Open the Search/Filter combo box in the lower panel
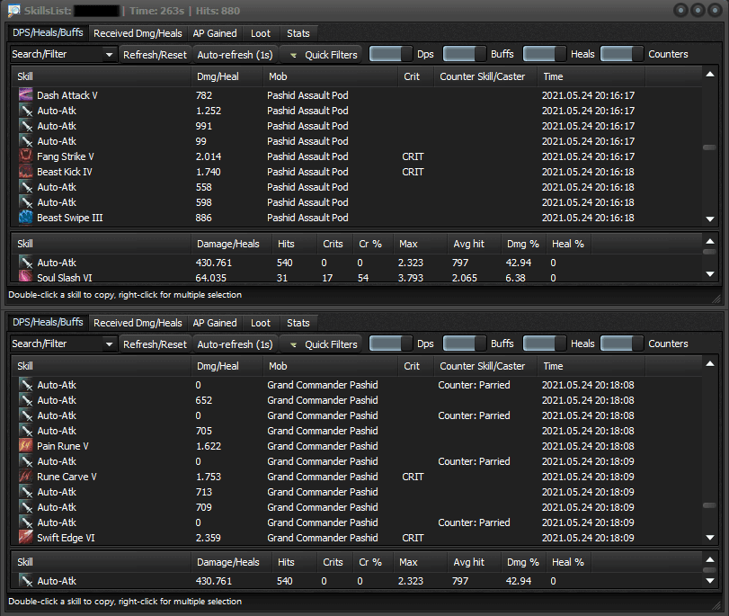 64,344
